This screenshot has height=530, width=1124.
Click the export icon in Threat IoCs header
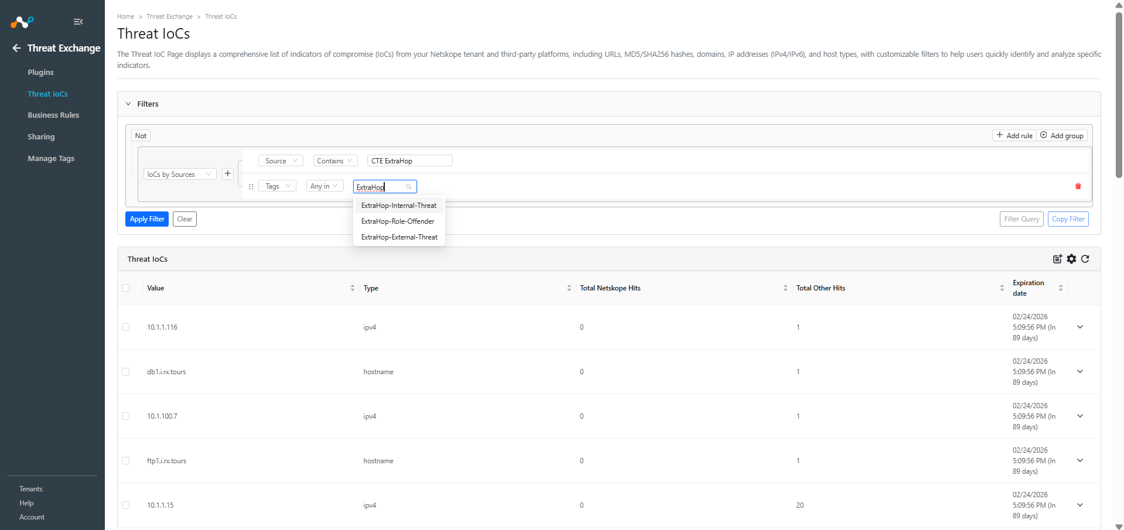(1057, 259)
